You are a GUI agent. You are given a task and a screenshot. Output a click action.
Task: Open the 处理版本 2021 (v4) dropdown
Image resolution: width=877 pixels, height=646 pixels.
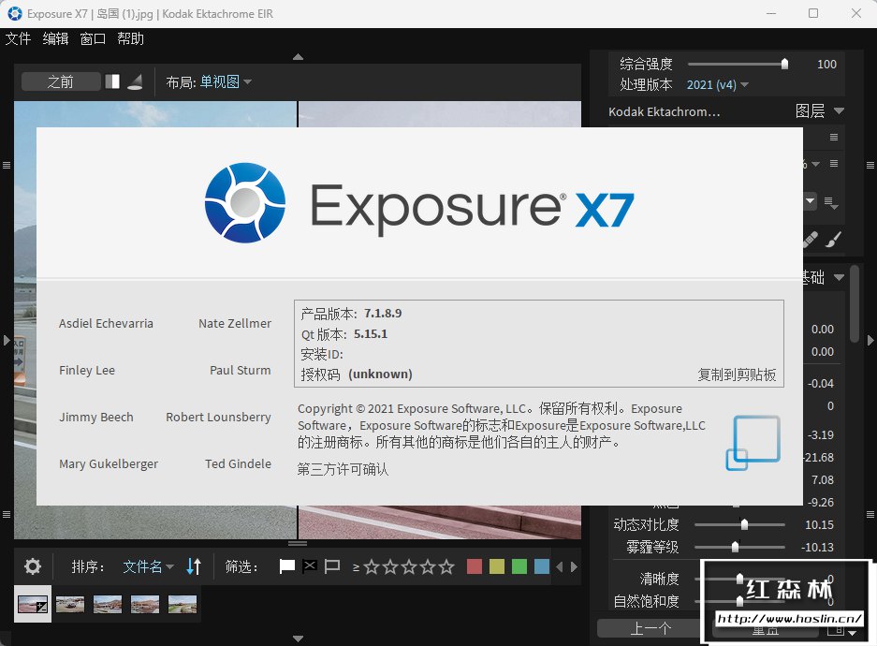(717, 85)
